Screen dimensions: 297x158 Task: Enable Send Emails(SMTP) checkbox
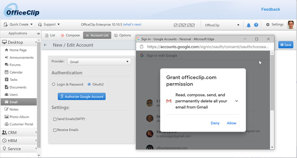55,119
